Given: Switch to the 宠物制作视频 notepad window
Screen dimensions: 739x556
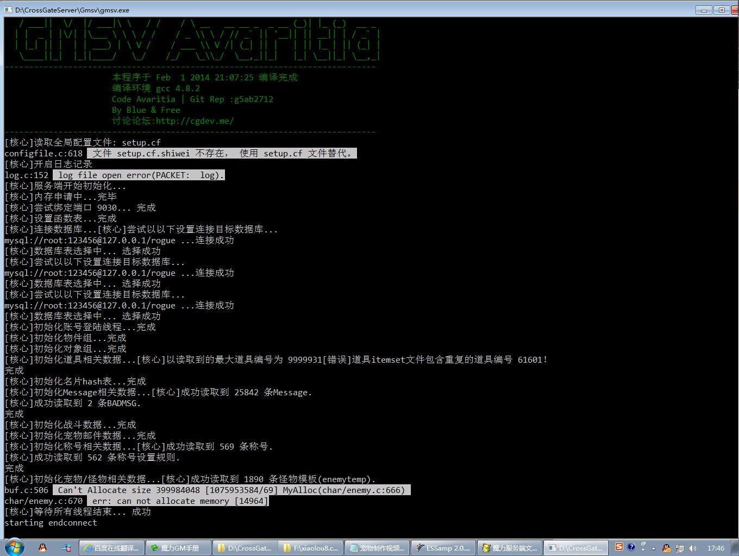Looking at the screenshot, I should [377, 548].
